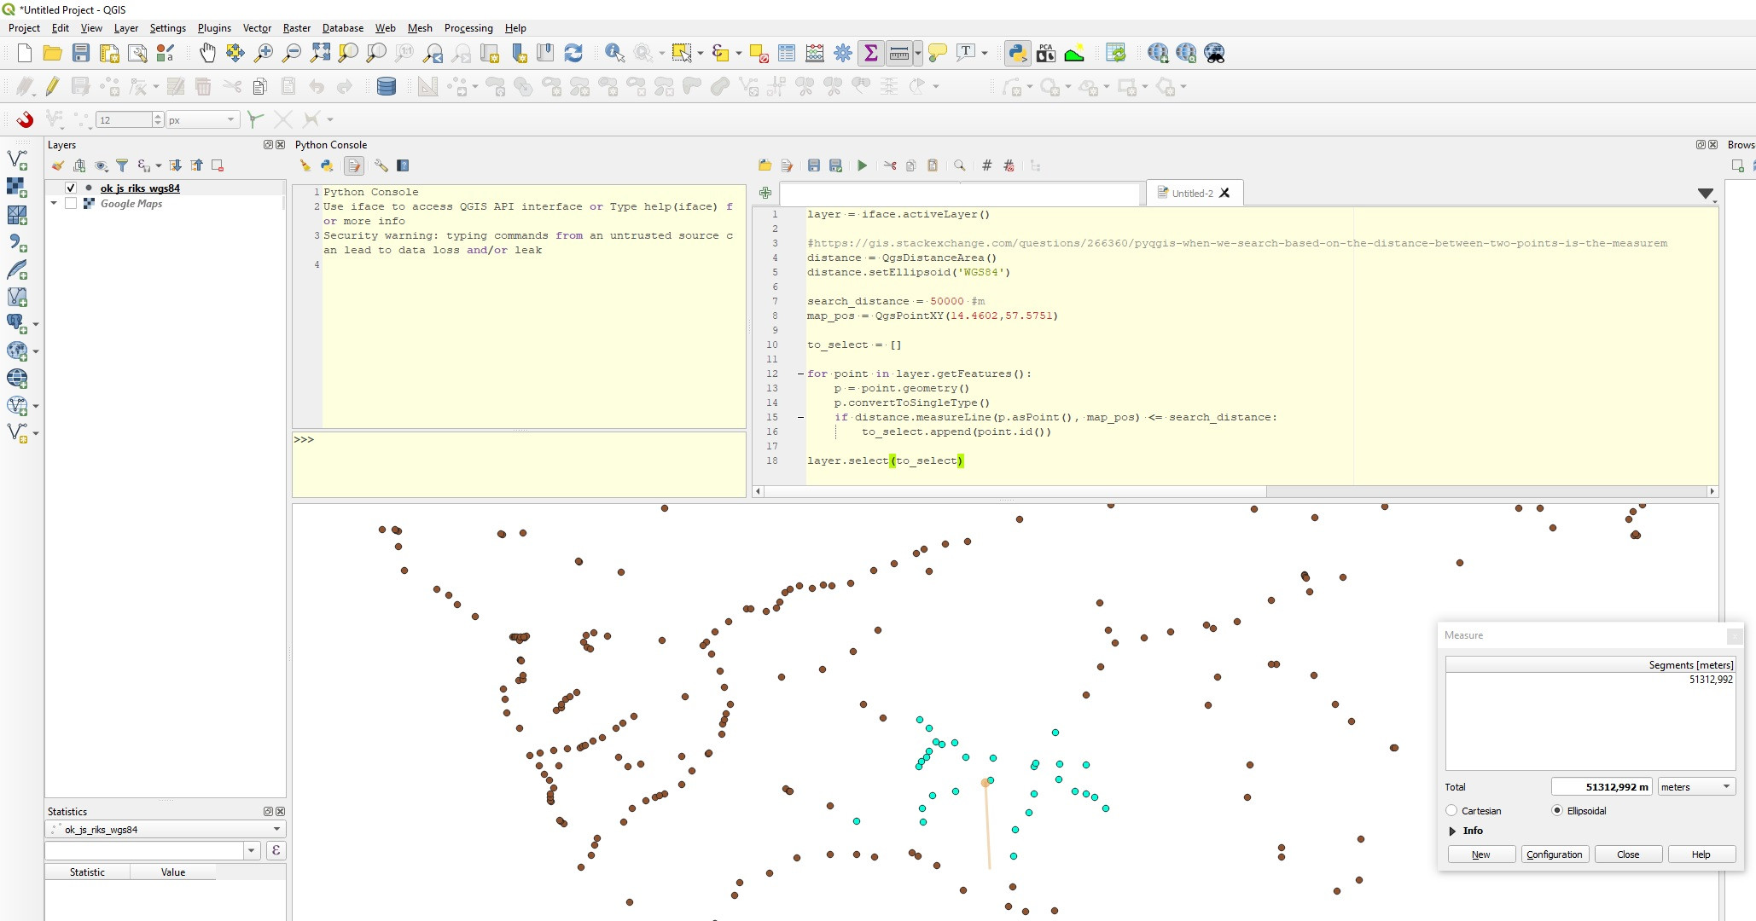
Task: Click Filter Legend funnel icon in Layers
Action: pyautogui.click(x=122, y=165)
